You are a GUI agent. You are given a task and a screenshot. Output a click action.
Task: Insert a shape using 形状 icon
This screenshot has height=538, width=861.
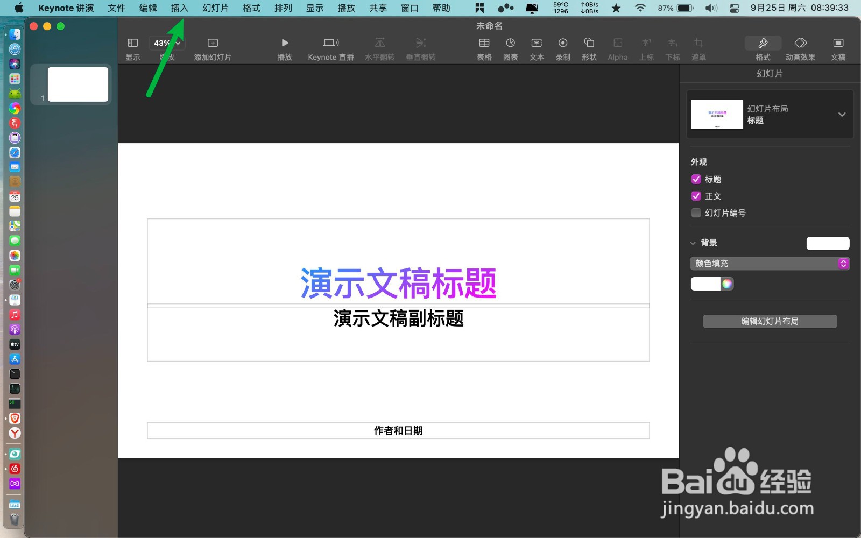589,43
